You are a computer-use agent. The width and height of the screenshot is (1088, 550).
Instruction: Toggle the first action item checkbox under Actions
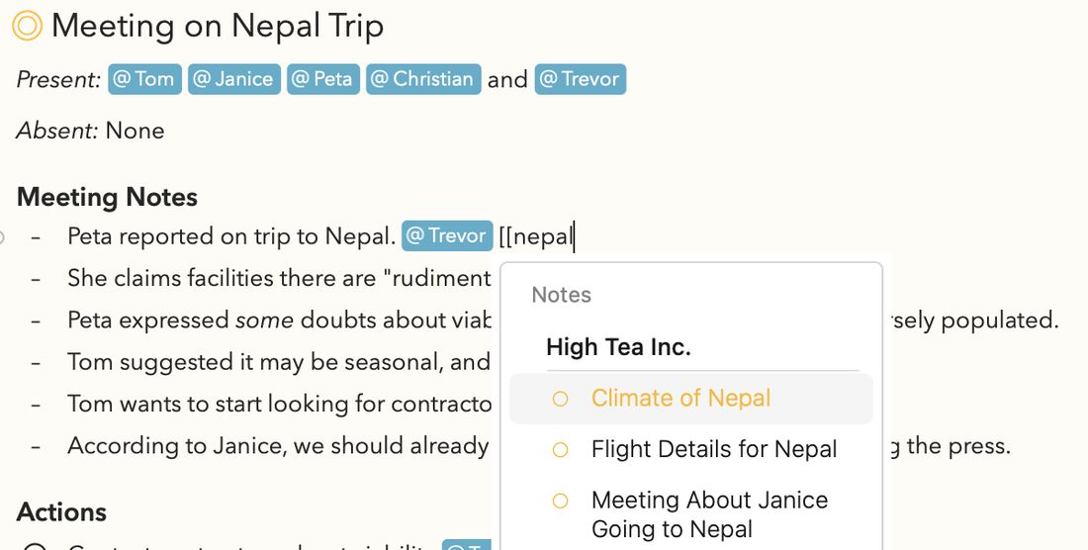tap(35, 546)
